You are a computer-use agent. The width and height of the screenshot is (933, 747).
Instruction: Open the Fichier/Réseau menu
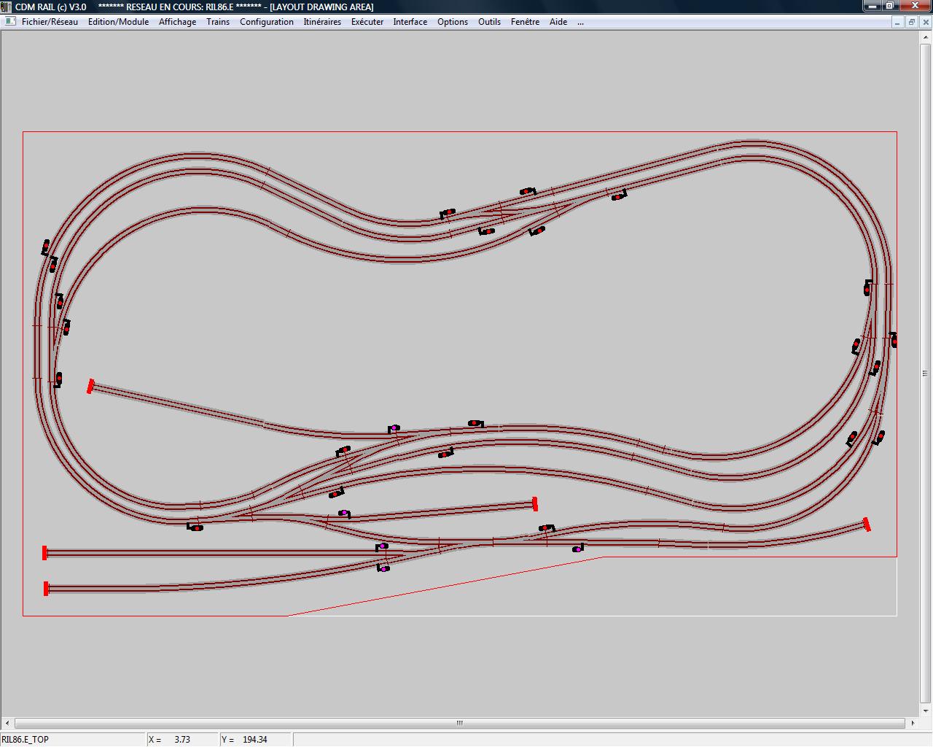(x=50, y=22)
